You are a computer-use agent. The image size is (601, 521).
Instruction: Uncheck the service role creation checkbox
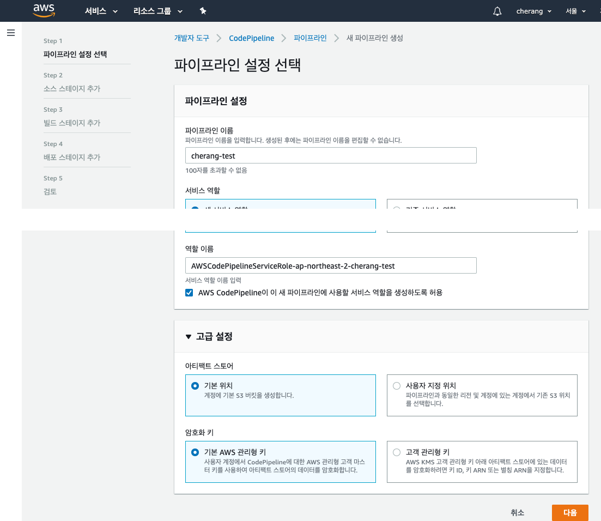[189, 293]
